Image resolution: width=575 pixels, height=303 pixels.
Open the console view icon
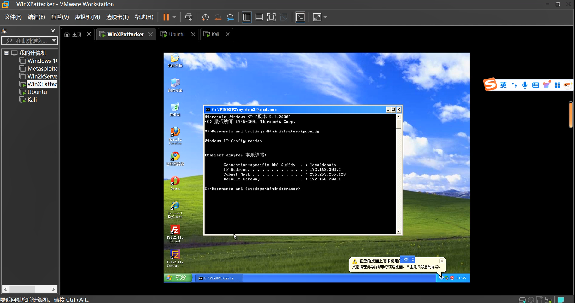pyautogui.click(x=300, y=17)
